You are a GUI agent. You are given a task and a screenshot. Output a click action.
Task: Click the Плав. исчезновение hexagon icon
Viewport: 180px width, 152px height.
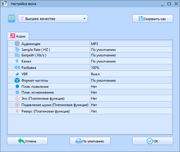coord(17,92)
